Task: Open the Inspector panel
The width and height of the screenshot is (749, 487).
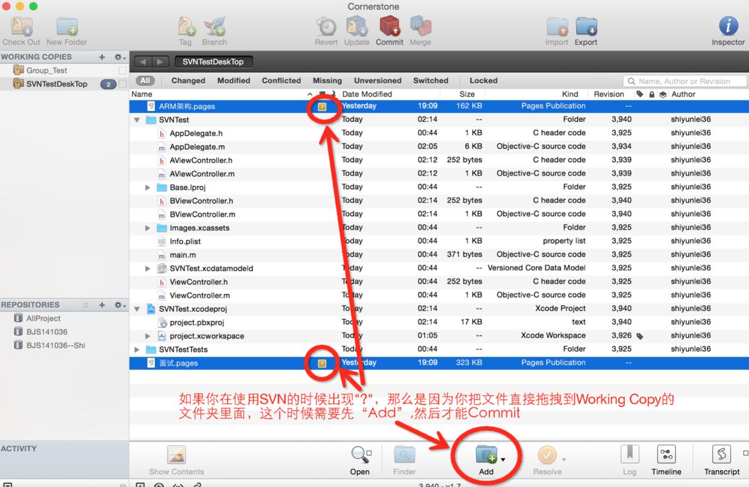Action: (728, 28)
